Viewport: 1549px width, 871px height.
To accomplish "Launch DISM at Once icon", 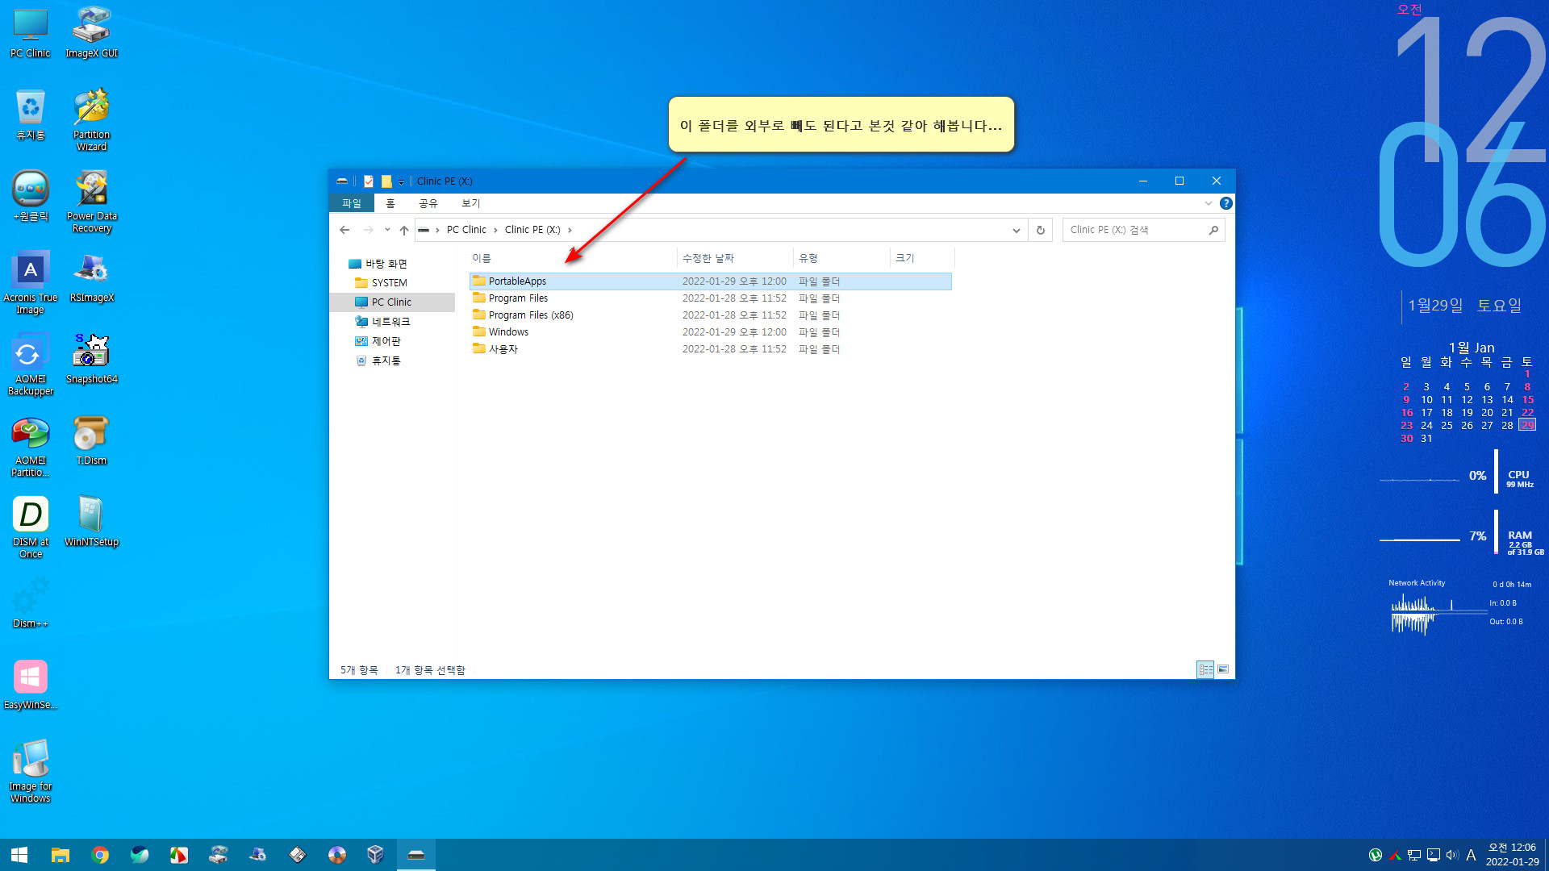I will pos(30,527).
